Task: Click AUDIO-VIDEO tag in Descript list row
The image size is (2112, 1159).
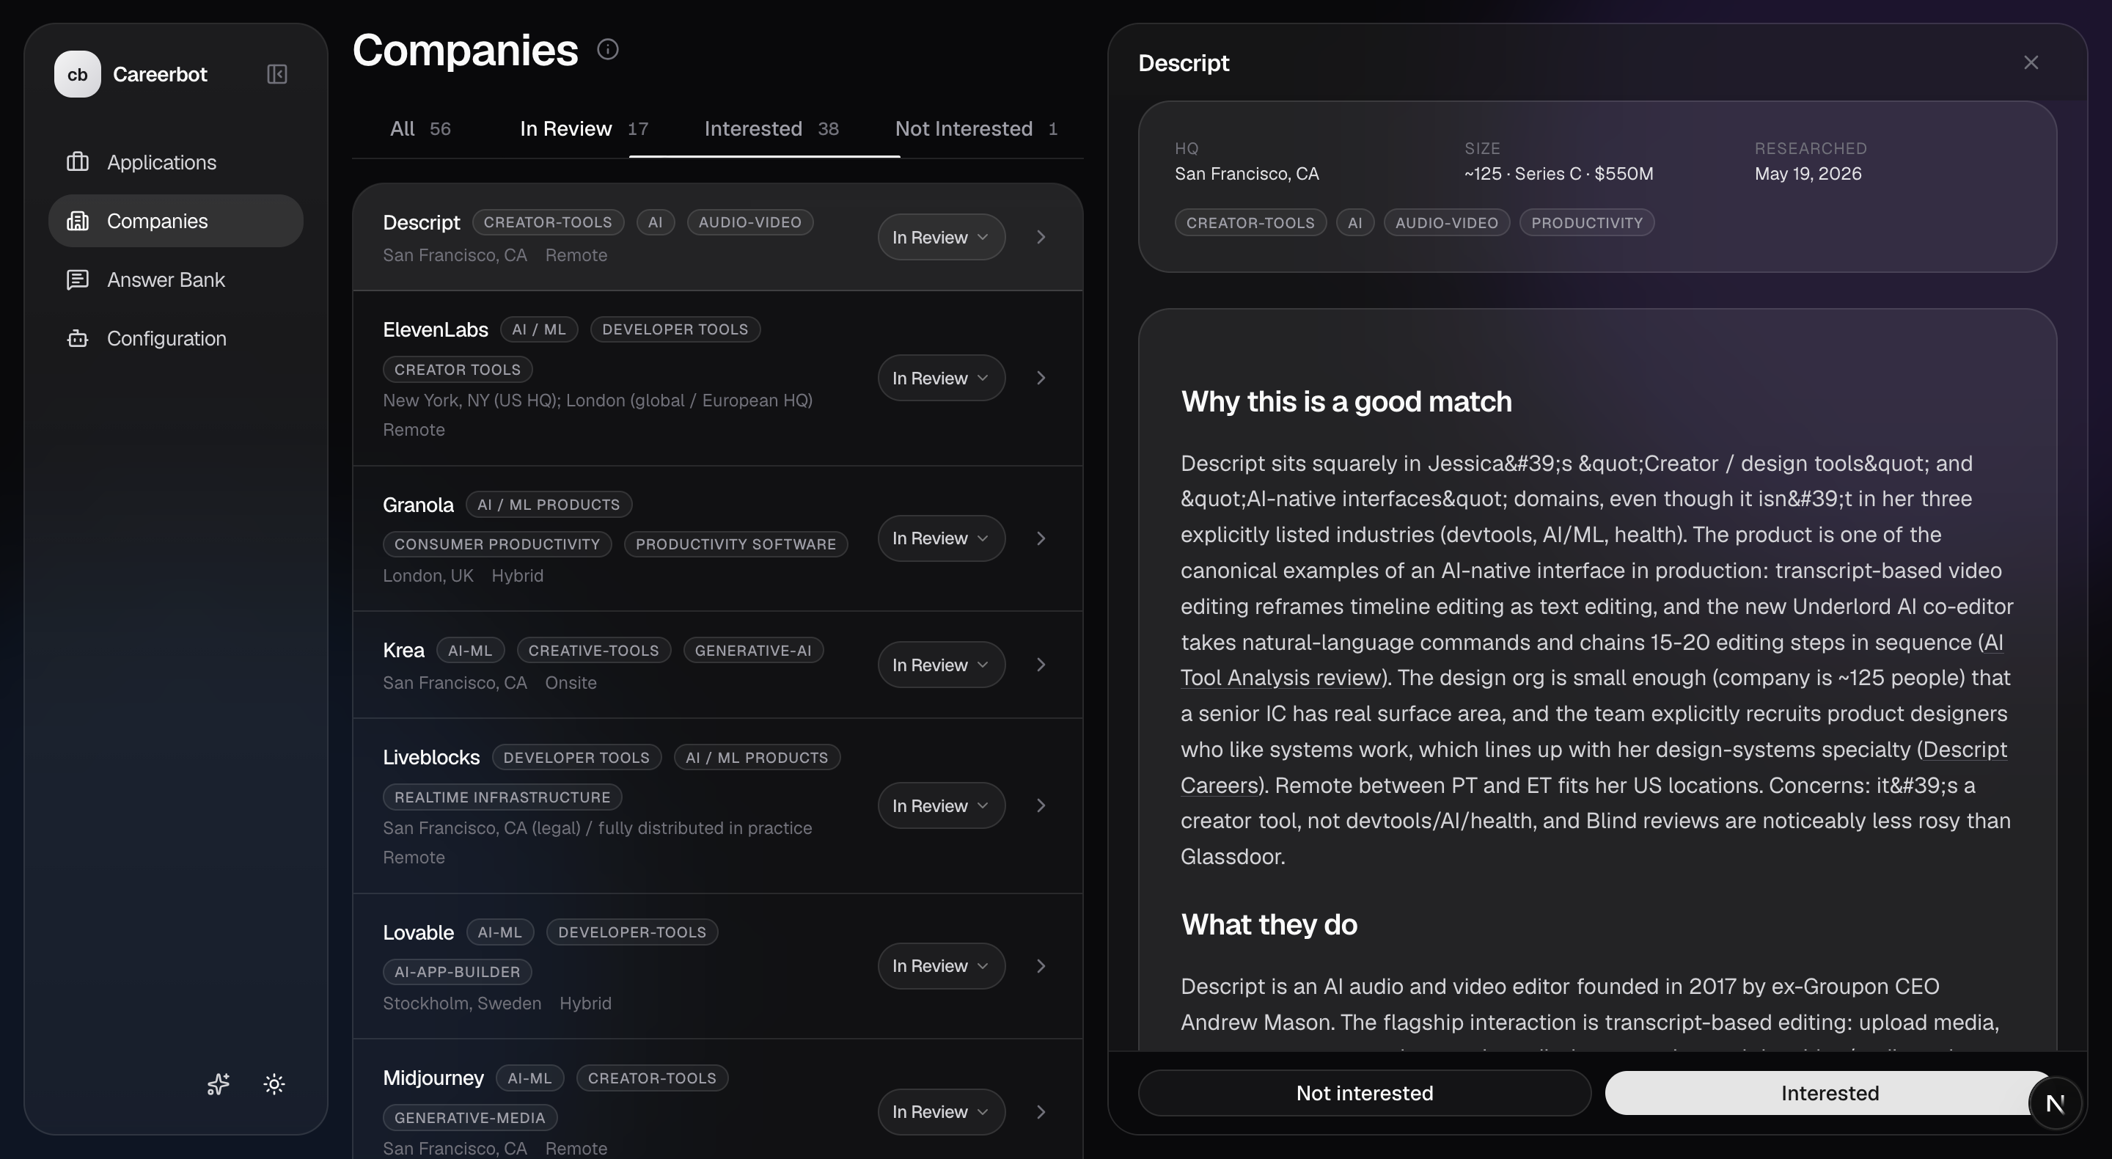Action: pyautogui.click(x=749, y=222)
